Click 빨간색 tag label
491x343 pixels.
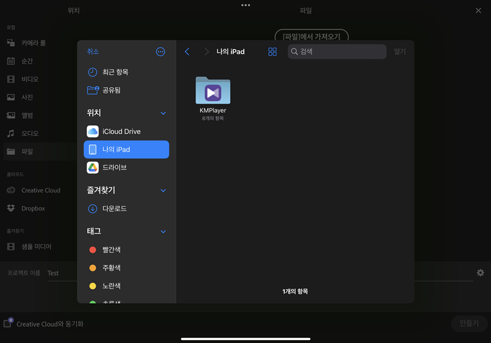tap(112, 250)
